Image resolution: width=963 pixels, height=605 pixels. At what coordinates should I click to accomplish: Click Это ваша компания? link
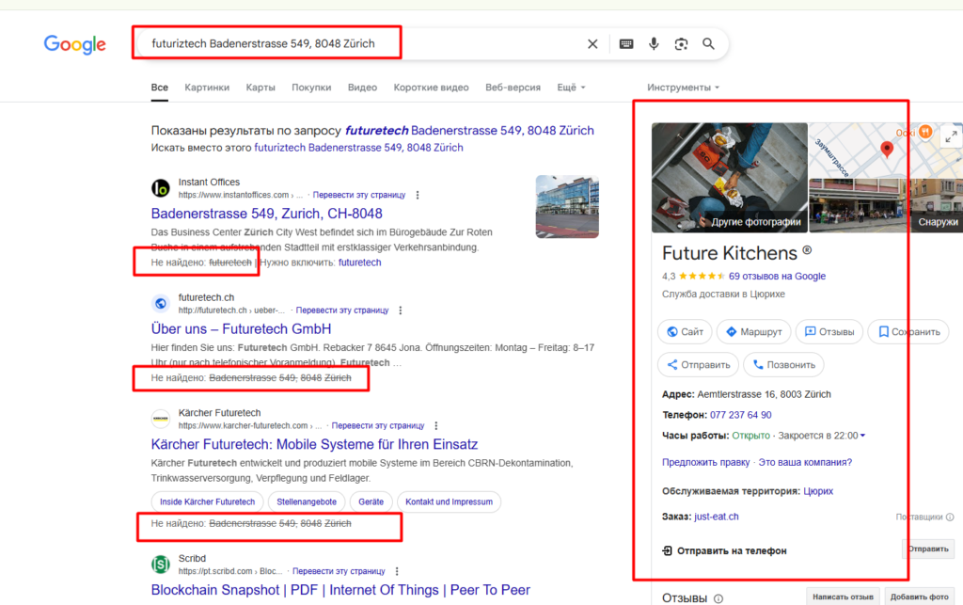click(805, 463)
